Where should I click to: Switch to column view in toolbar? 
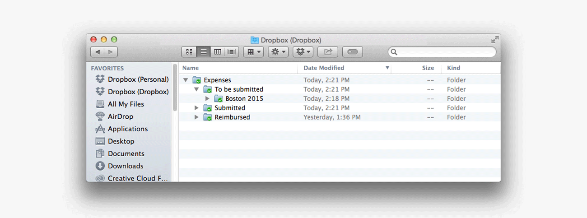point(218,52)
